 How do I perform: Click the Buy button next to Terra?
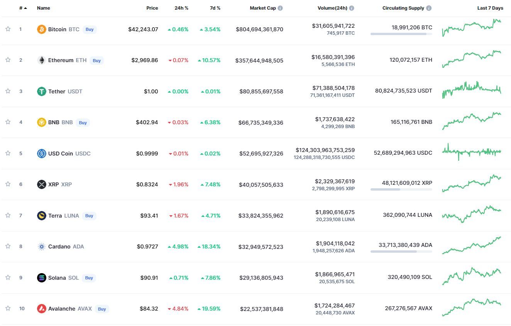coord(89,216)
